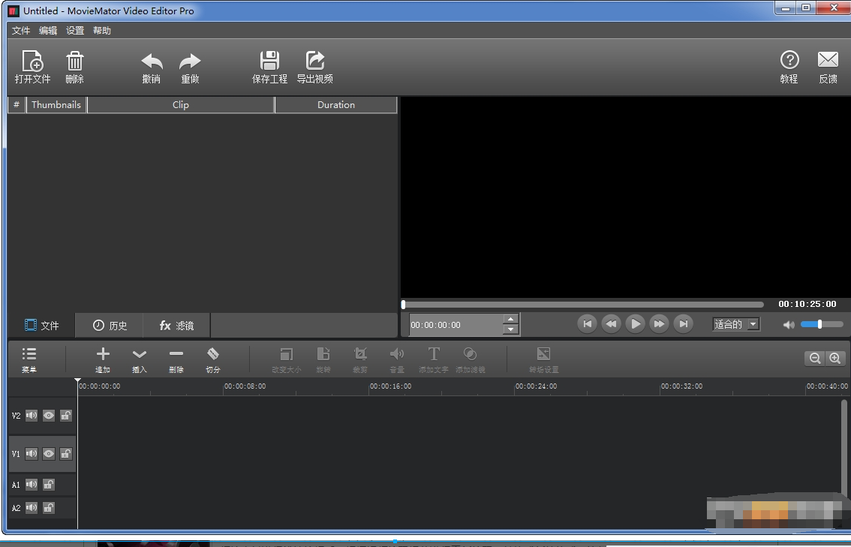Open the 适合的 zoom fit dropdown

pyautogui.click(x=736, y=324)
